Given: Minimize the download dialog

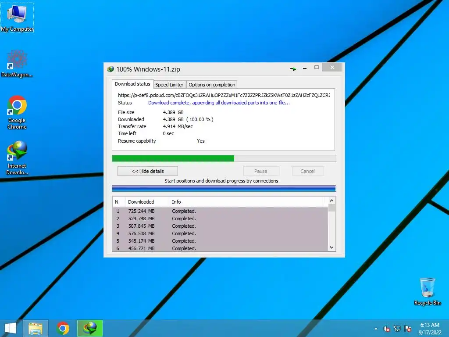Looking at the screenshot, I should (x=305, y=68).
